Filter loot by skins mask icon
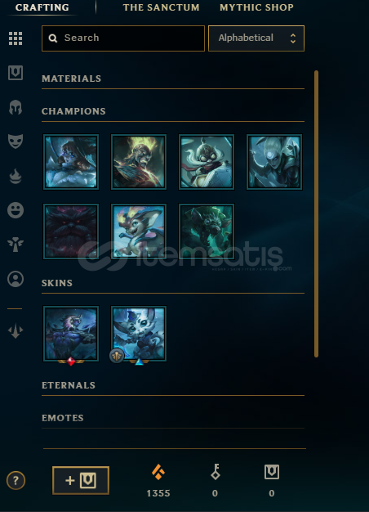This screenshot has width=369, height=512. (x=16, y=141)
